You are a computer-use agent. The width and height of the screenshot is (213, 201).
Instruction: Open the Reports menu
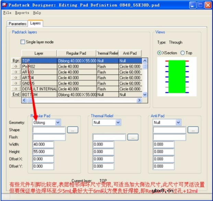pos(22,13)
